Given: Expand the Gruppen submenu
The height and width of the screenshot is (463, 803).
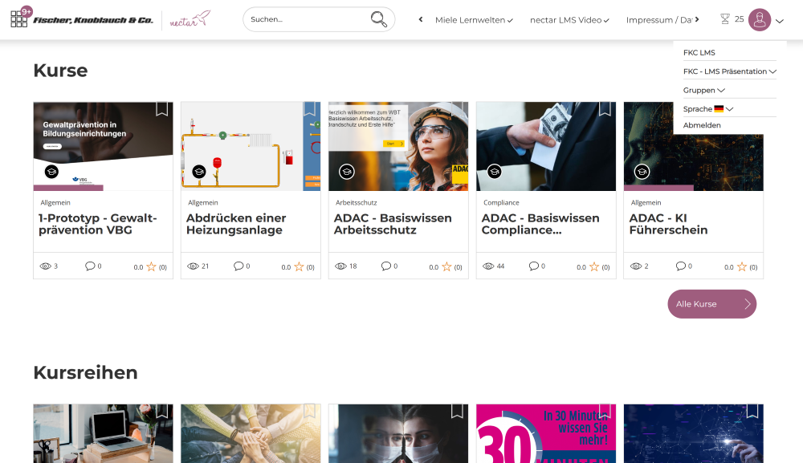Looking at the screenshot, I should point(704,91).
